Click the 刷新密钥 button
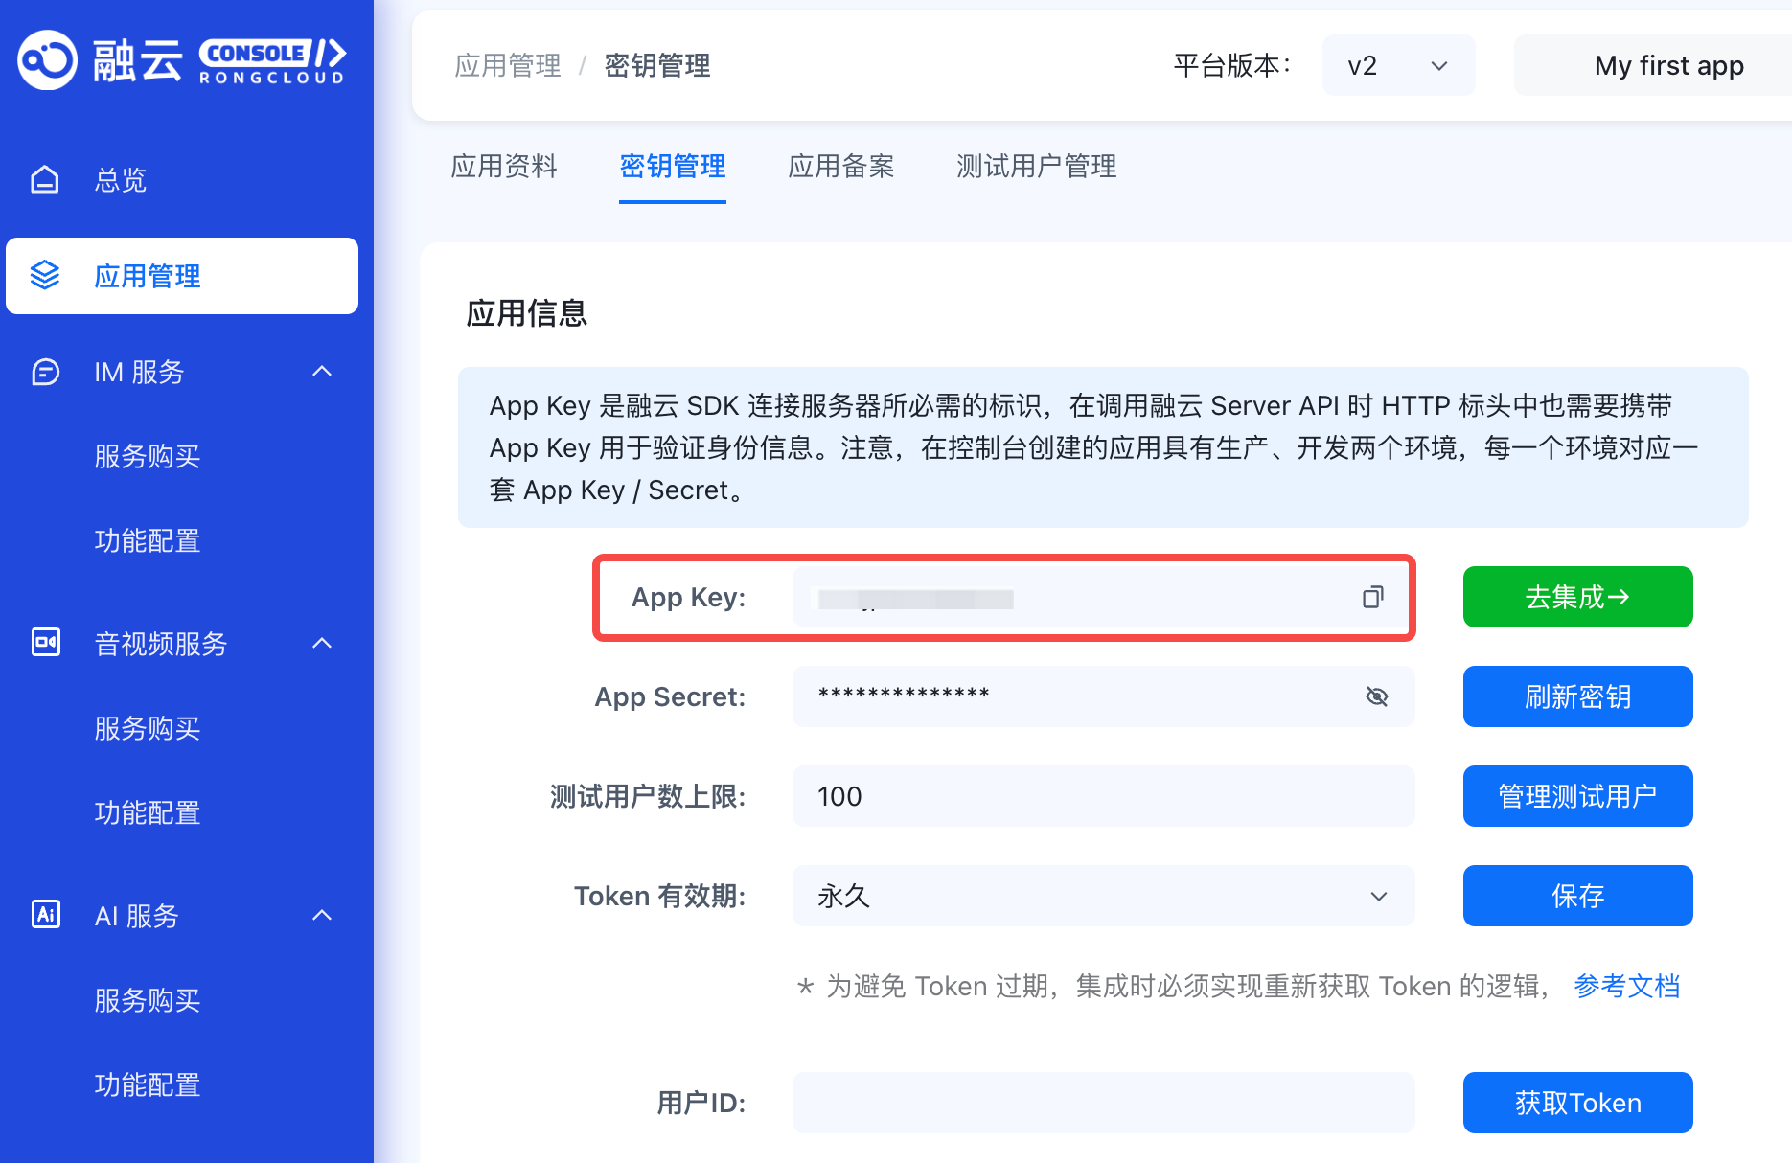1792x1163 pixels. point(1576,696)
